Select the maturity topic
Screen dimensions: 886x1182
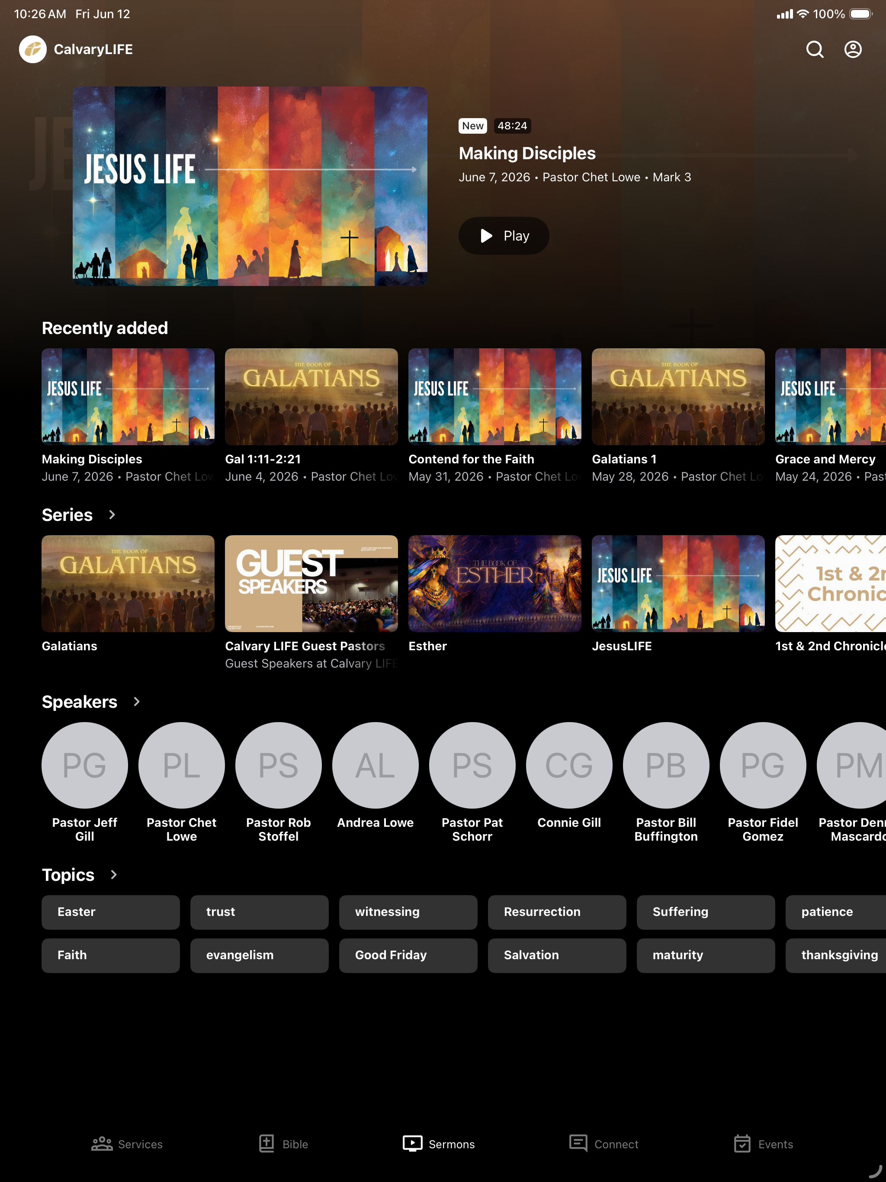706,955
